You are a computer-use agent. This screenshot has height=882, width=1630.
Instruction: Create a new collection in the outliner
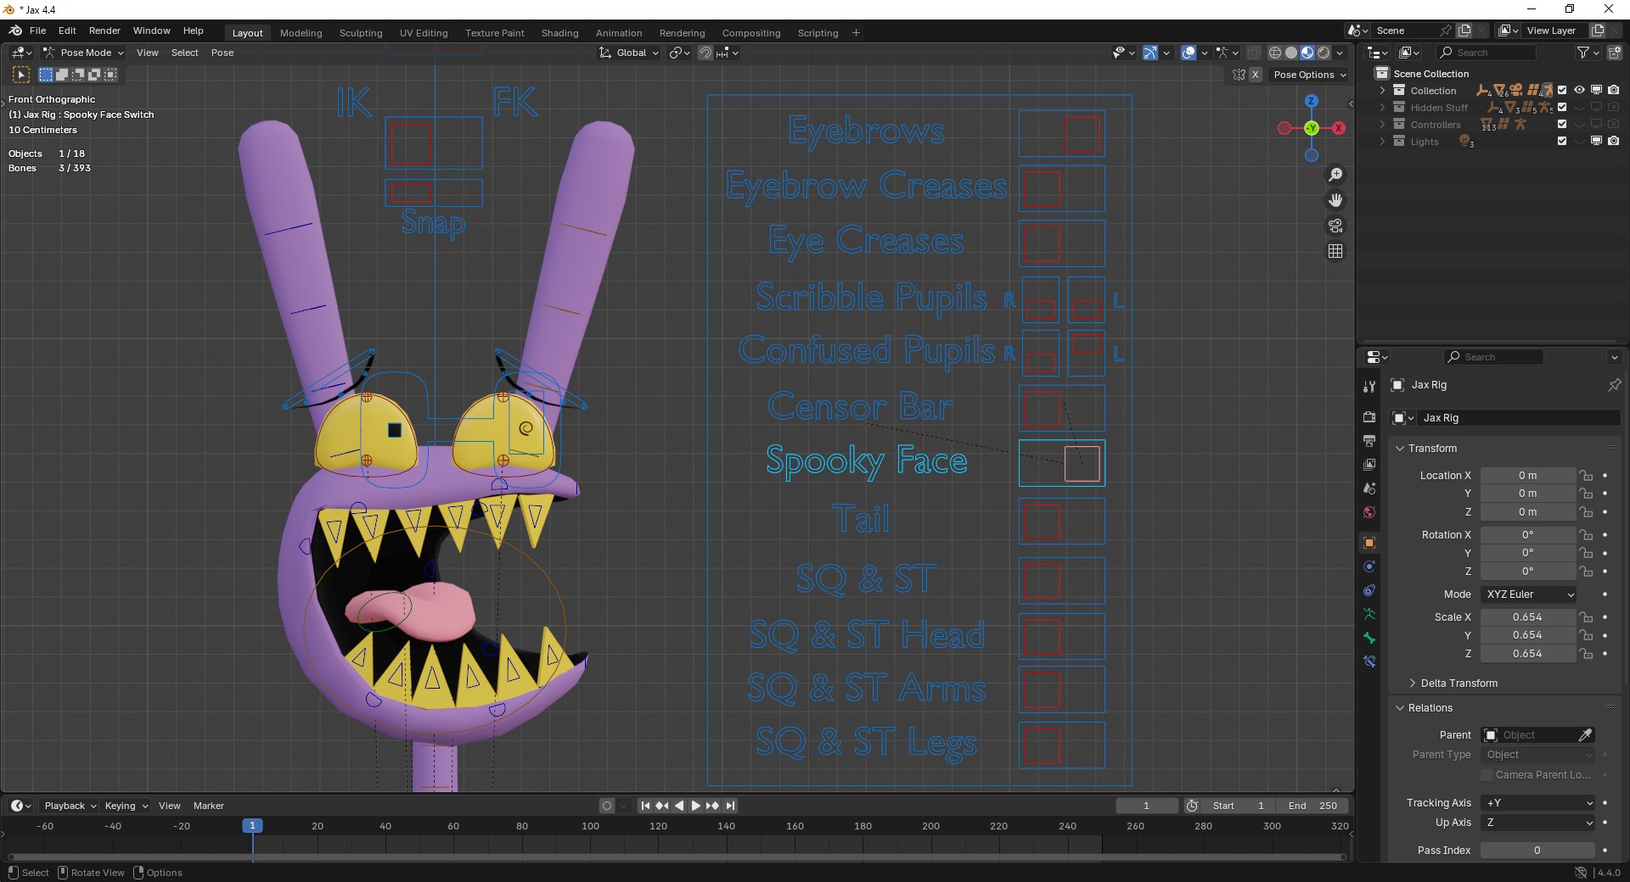1615,53
